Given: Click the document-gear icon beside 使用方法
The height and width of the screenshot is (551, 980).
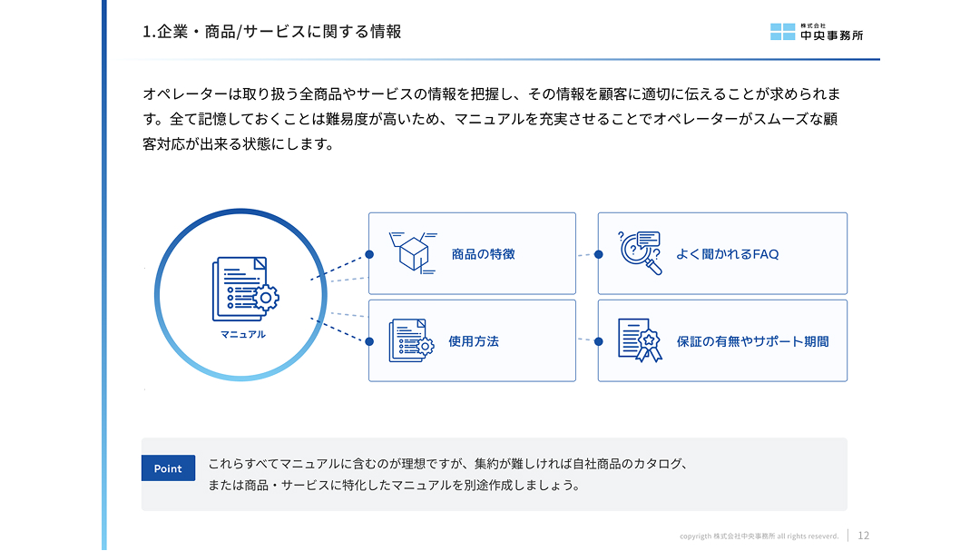Looking at the screenshot, I should (x=411, y=340).
